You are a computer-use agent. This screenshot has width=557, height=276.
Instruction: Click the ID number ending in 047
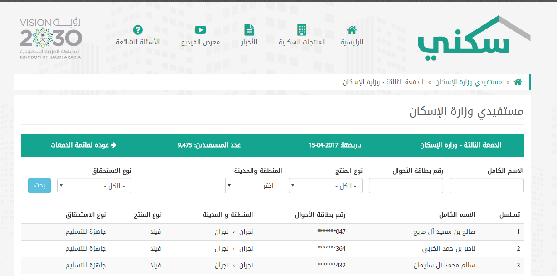point(332,232)
